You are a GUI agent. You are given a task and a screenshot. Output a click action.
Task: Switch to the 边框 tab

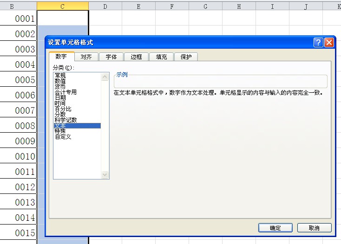coord(137,57)
